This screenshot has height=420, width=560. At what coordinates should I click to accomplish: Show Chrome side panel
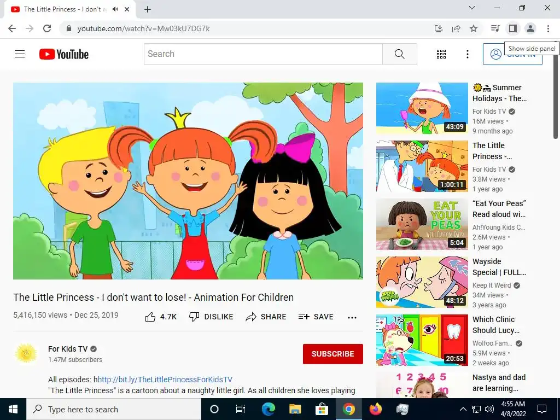(513, 28)
